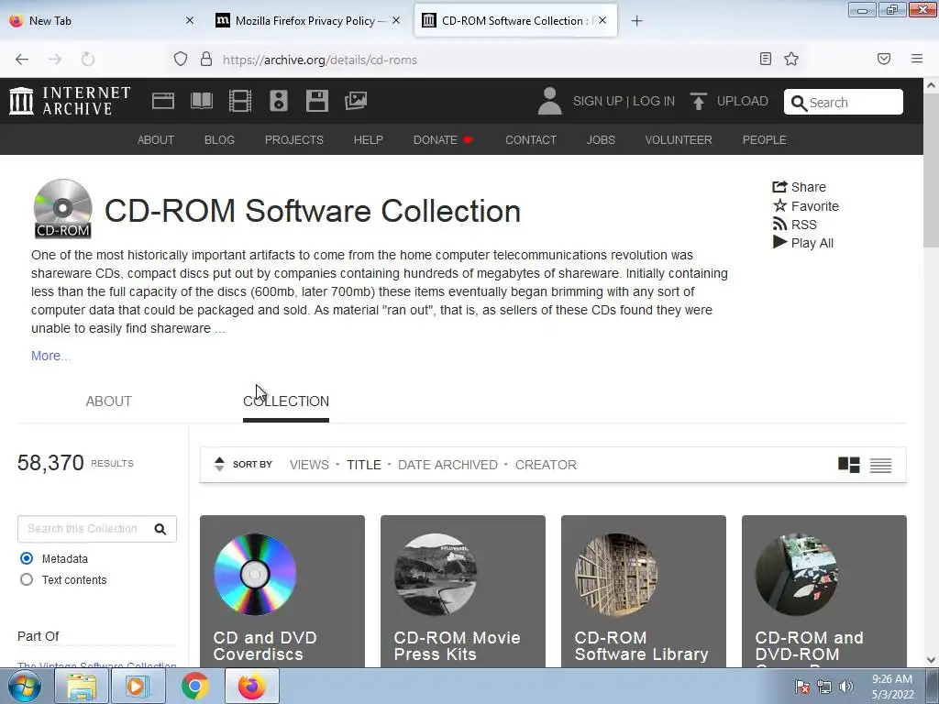Click the Save to Pocket icon
The image size is (939, 704).
[x=883, y=59]
